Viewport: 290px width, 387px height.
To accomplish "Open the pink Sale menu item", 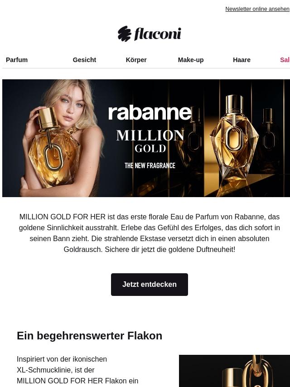I will pyautogui.click(x=285, y=60).
